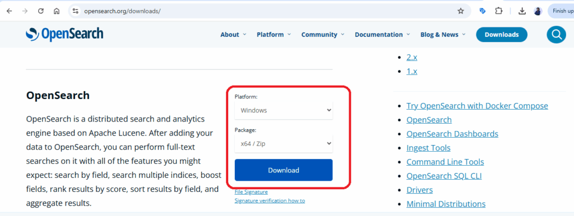
Task: Open the Package dropdown showing x64 / Zip
Action: coord(284,144)
